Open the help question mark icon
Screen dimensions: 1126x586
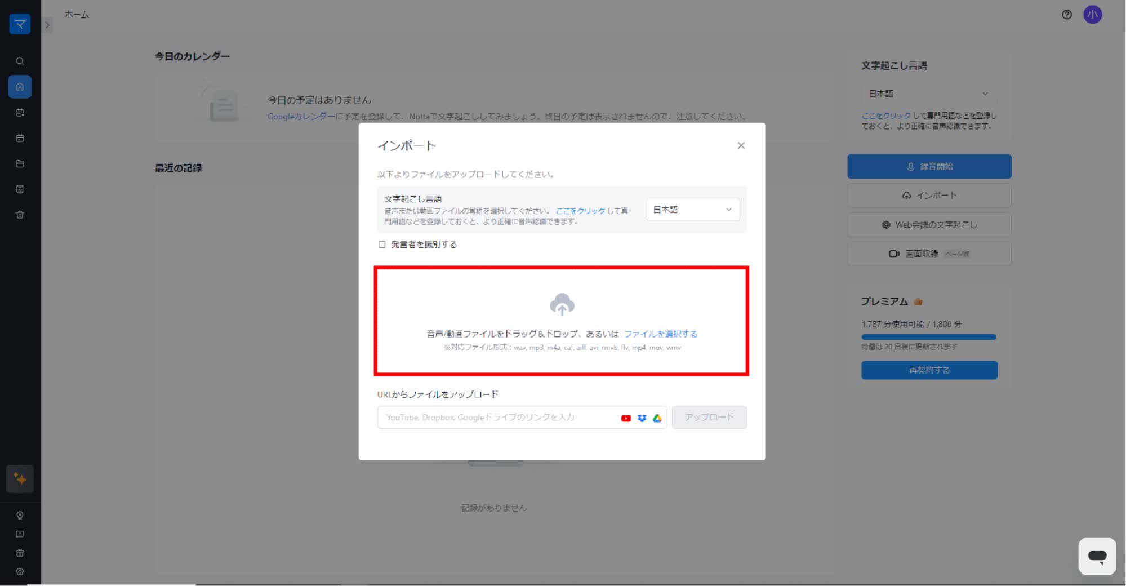click(x=1067, y=15)
